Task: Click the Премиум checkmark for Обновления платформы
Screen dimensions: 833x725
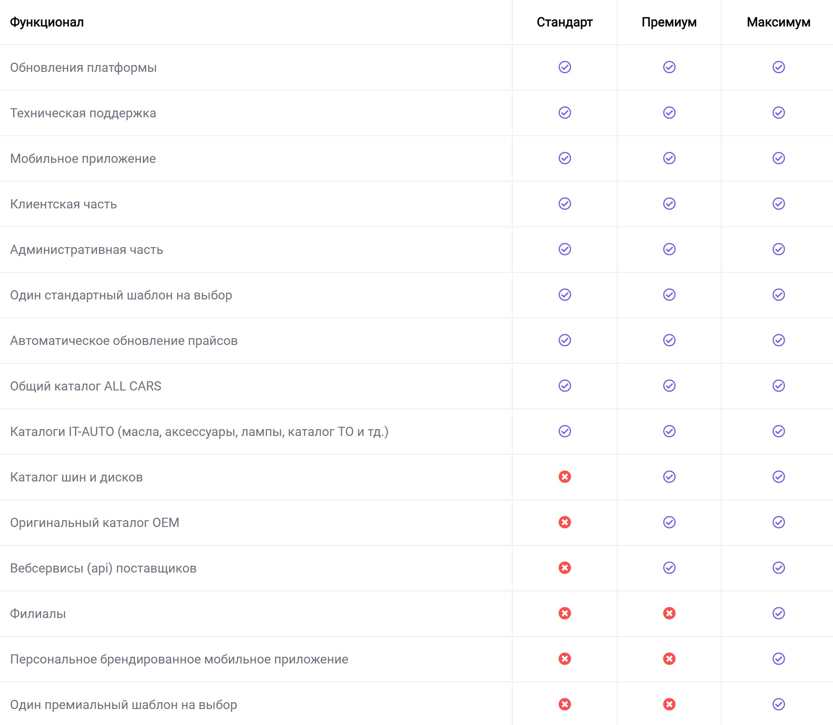Action: pyautogui.click(x=669, y=67)
